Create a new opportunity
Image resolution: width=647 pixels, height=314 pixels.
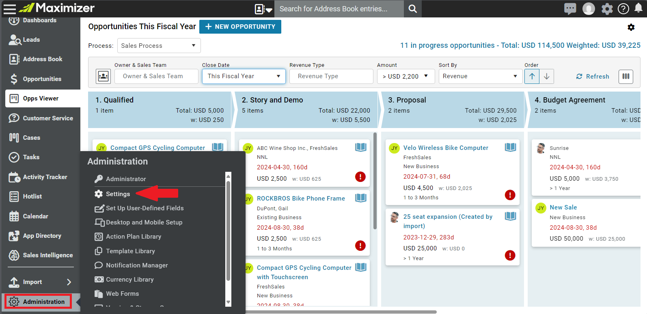tap(240, 27)
